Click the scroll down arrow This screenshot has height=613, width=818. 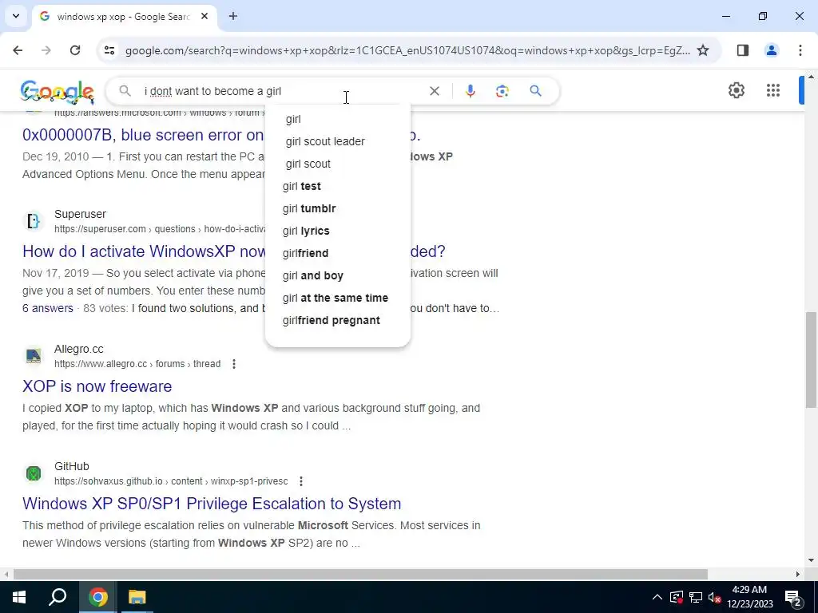click(x=811, y=561)
